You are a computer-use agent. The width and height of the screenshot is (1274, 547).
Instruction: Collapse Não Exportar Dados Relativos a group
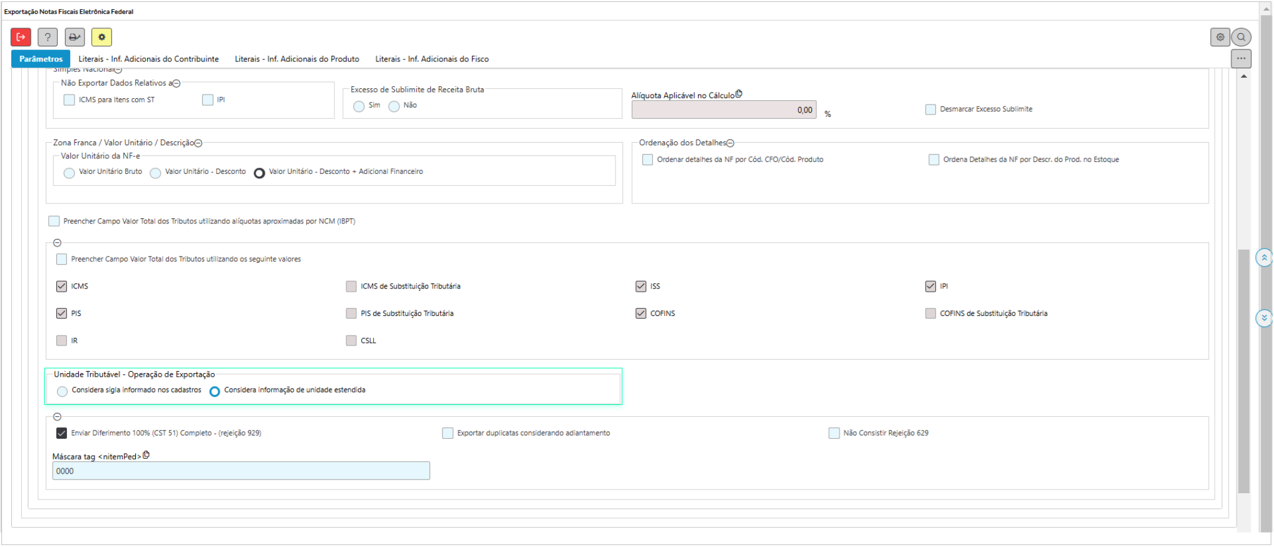pyautogui.click(x=177, y=84)
